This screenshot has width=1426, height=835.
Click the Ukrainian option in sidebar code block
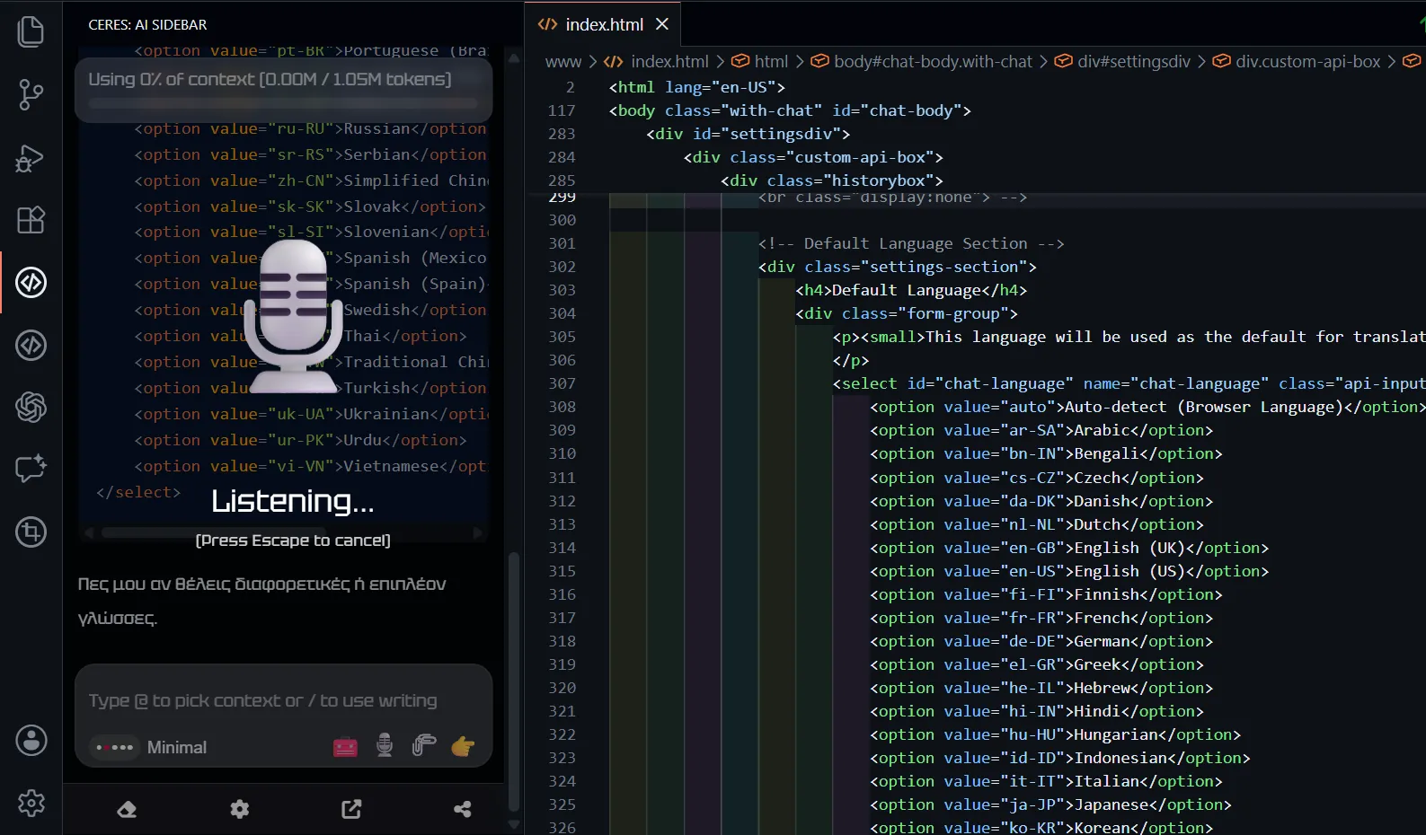312,414
